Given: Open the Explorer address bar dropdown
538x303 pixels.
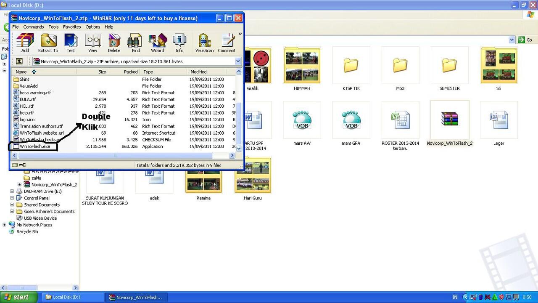Looking at the screenshot, I should tap(512, 40).
